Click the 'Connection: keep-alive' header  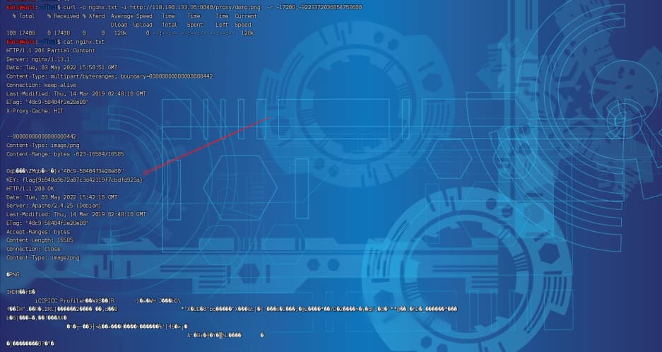pos(42,85)
